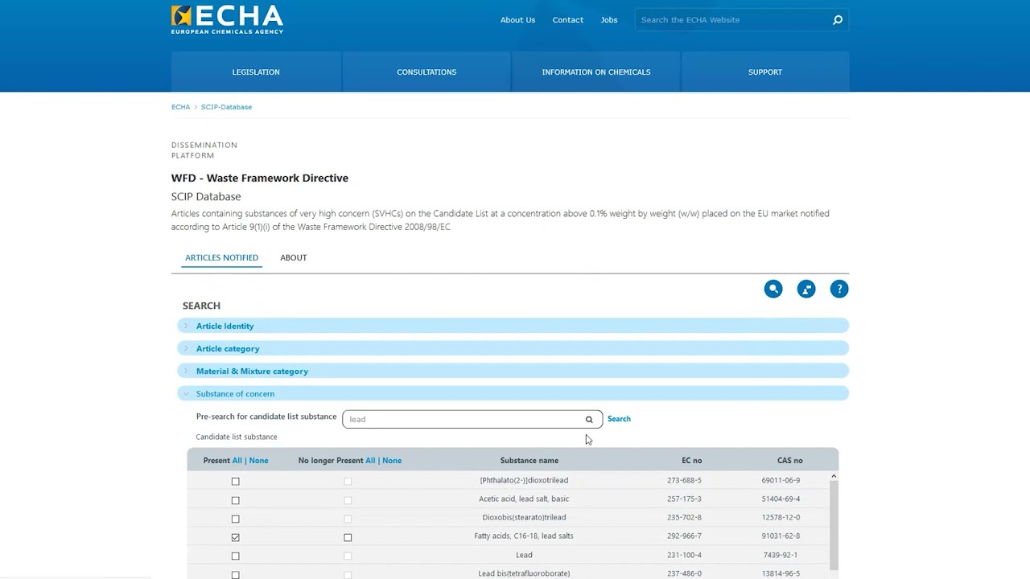Click EC number 273-688-5
The image size is (1030, 579).
pyautogui.click(x=684, y=481)
